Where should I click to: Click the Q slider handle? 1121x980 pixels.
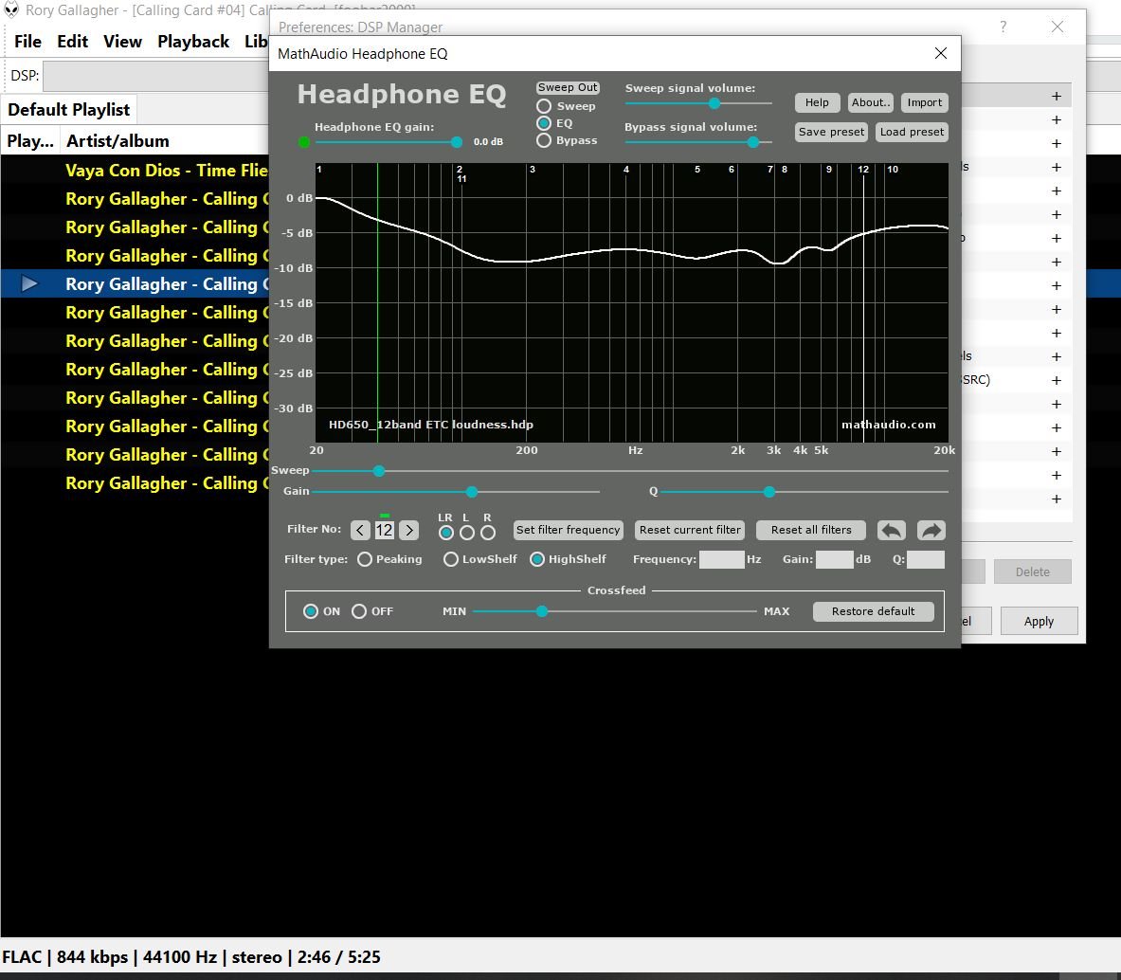pyautogui.click(x=769, y=493)
